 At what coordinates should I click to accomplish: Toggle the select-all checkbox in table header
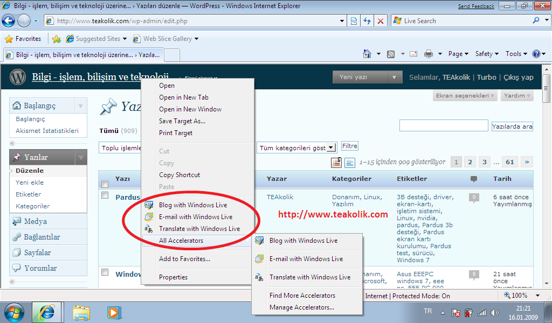click(x=105, y=184)
